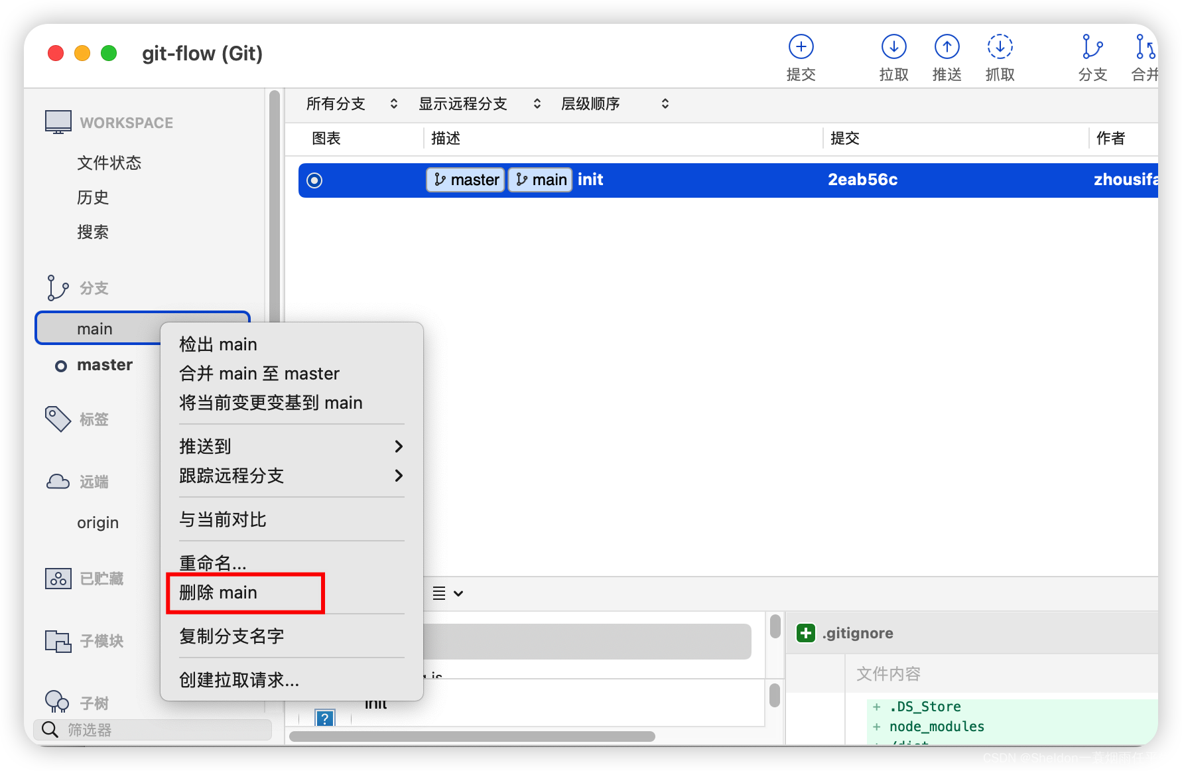This screenshot has height=771, width=1182.
Task: Open the 显示远程分支 dropdown
Action: point(480,104)
